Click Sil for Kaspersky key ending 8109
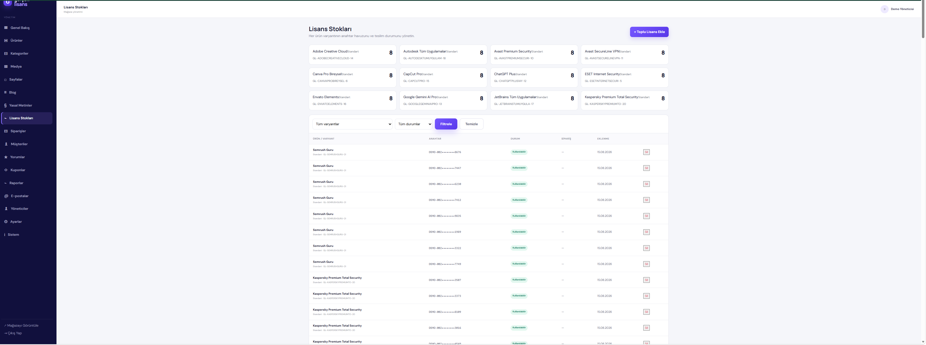Viewport: 926px width, 345px height. coord(646,312)
